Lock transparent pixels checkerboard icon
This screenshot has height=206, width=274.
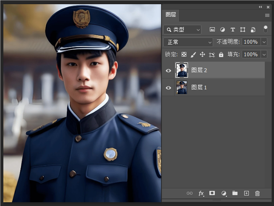(x=184, y=55)
